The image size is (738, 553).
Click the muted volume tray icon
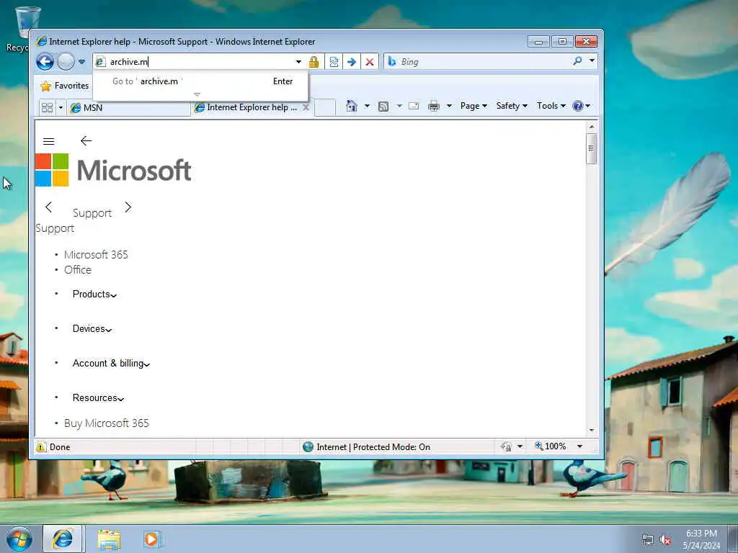665,540
